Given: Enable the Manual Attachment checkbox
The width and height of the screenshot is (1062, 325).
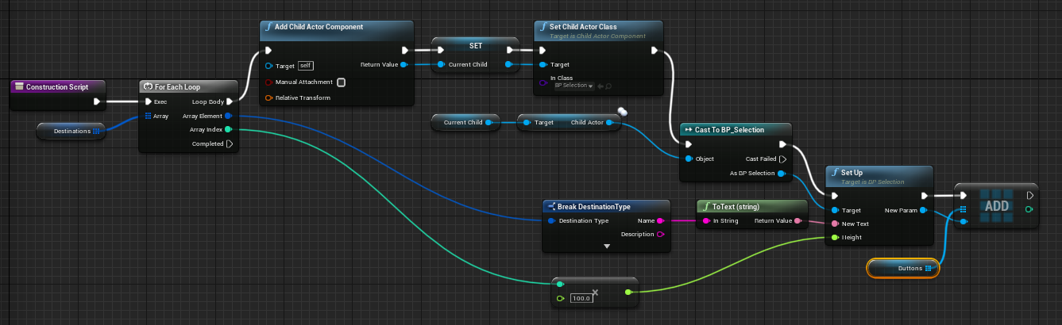Looking at the screenshot, I should coord(341,82).
